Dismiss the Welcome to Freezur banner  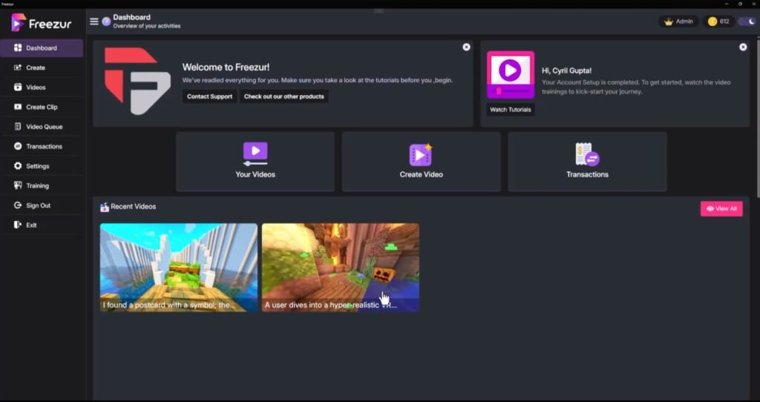[466, 47]
